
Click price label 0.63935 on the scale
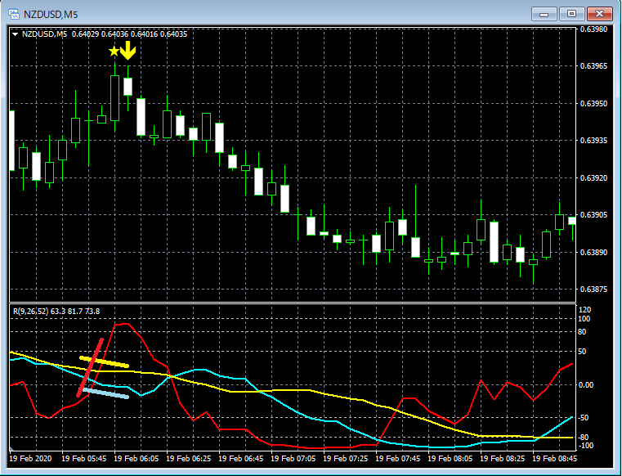(593, 141)
